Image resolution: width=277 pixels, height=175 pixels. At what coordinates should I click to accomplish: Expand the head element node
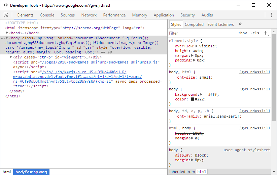7,33
